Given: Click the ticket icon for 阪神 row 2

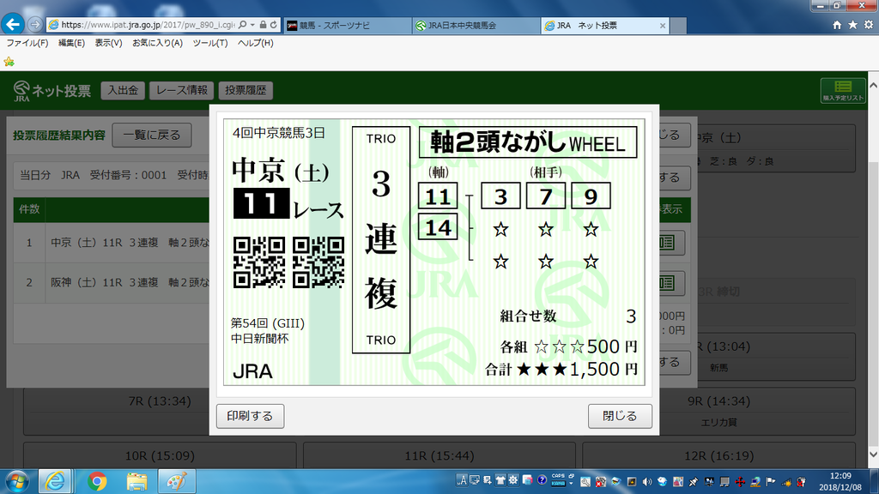Looking at the screenshot, I should click(667, 283).
